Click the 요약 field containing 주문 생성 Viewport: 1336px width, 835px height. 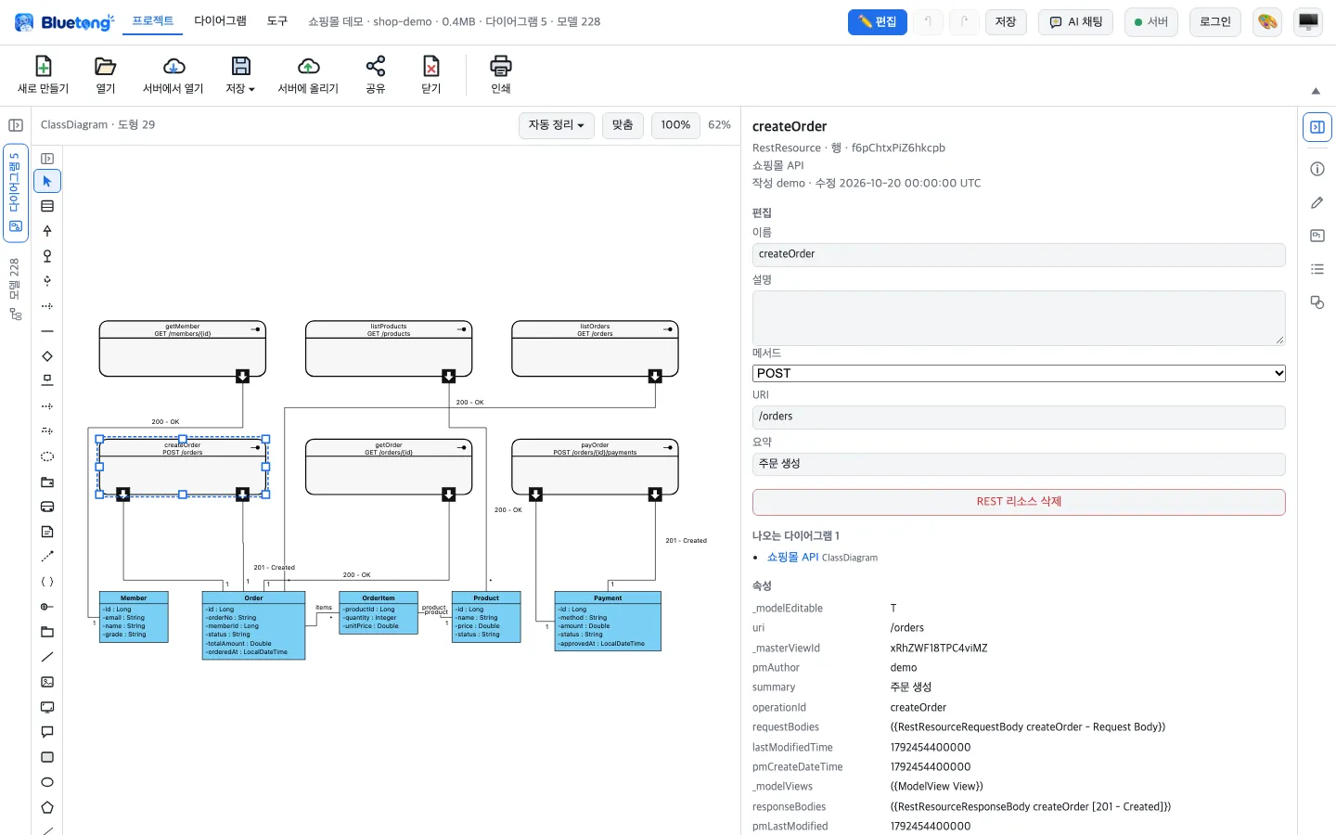[1019, 464]
